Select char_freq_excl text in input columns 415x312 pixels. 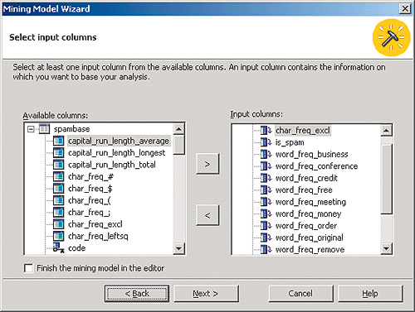[x=303, y=130]
